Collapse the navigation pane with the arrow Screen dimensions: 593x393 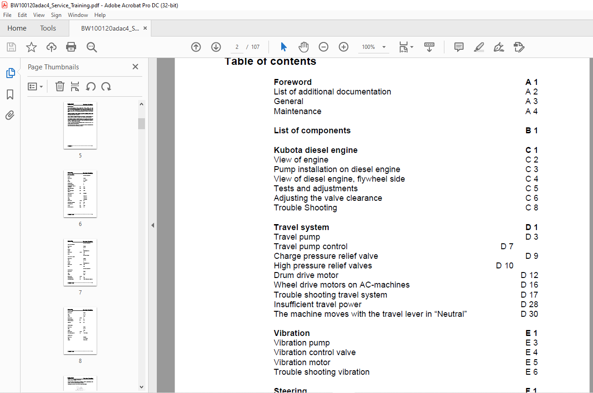tap(153, 225)
